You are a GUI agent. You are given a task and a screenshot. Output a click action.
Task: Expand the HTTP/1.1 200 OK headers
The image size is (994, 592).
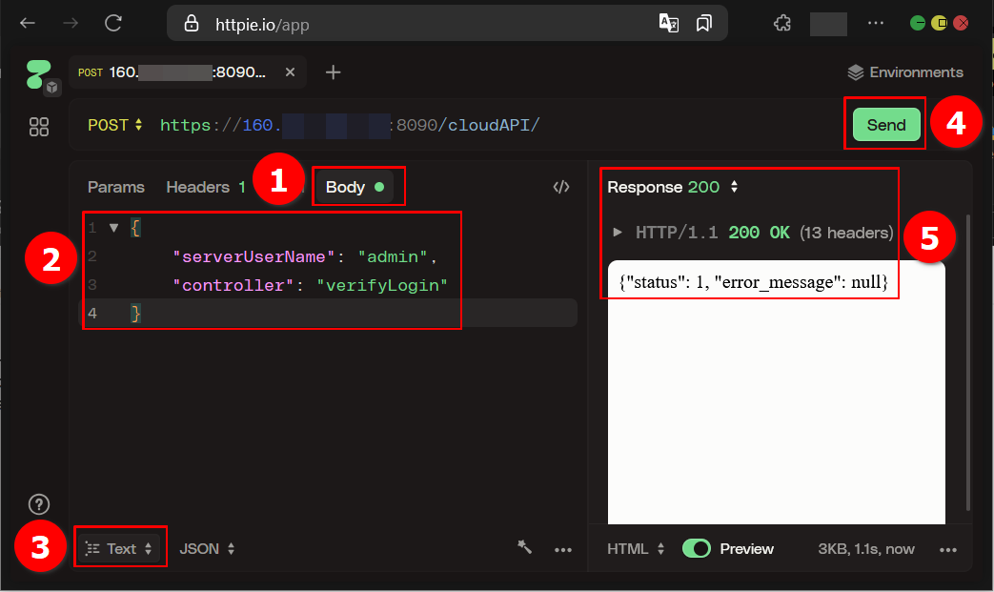coord(617,232)
